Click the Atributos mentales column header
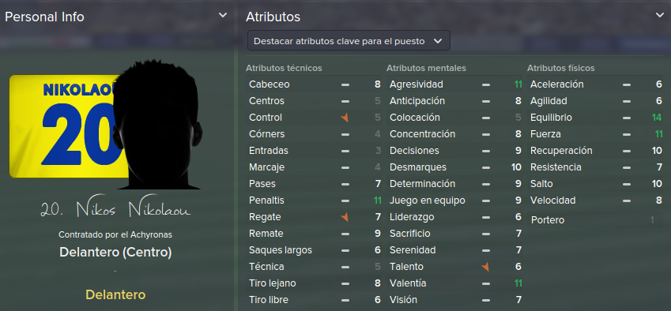The height and width of the screenshot is (311, 671). [x=426, y=68]
